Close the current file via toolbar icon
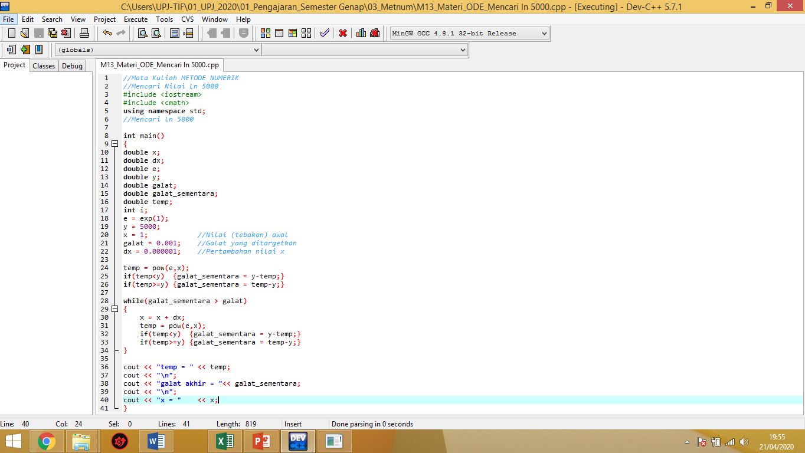805x453 pixels. coord(66,33)
